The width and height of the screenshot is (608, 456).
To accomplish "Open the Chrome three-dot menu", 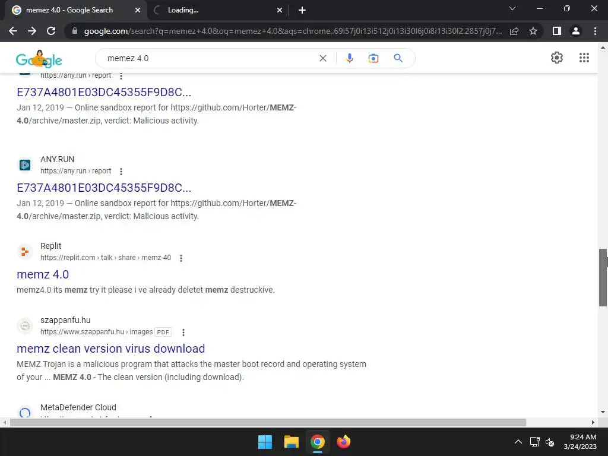I will (595, 31).
